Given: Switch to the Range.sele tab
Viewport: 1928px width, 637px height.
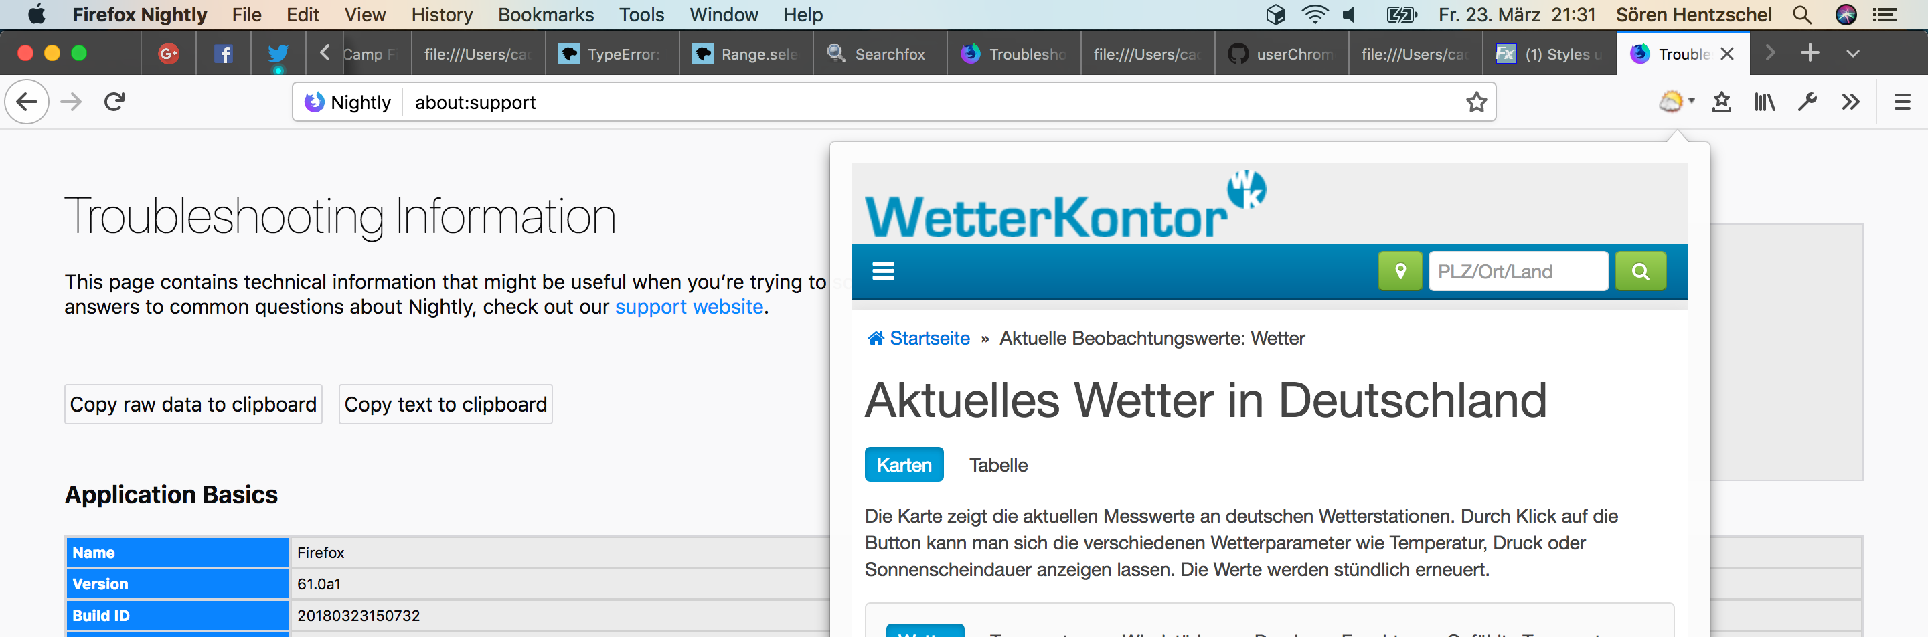Looking at the screenshot, I should (746, 53).
